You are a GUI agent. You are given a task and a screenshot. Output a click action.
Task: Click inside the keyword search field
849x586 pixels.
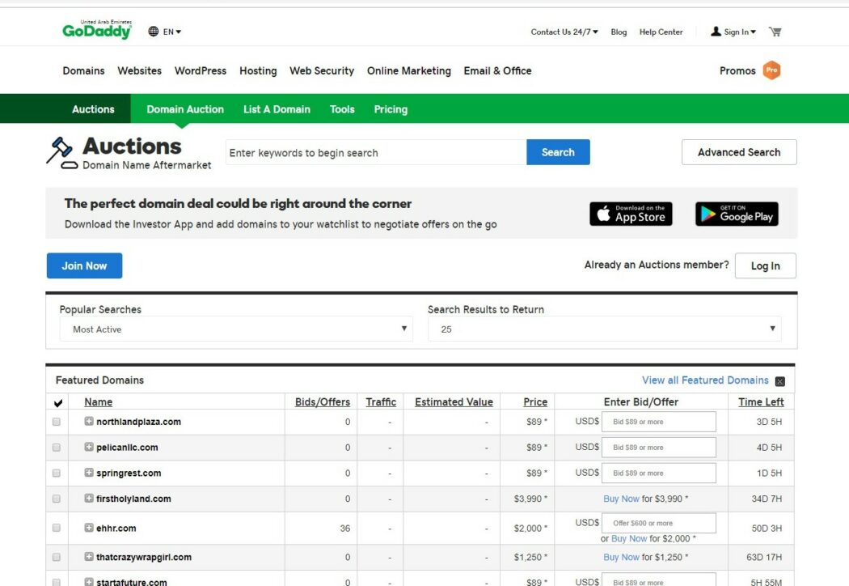(372, 152)
